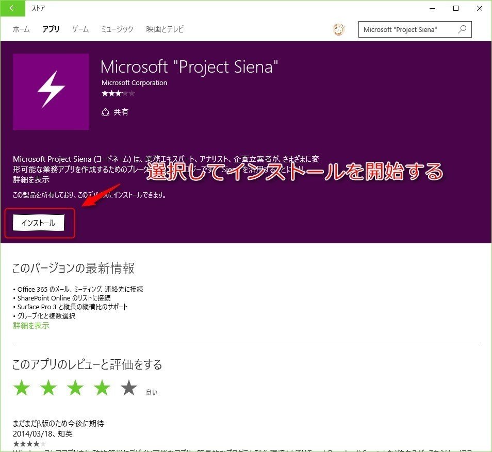This screenshot has height=452, width=492.
Task: Click the インストール button
Action: 39,223
